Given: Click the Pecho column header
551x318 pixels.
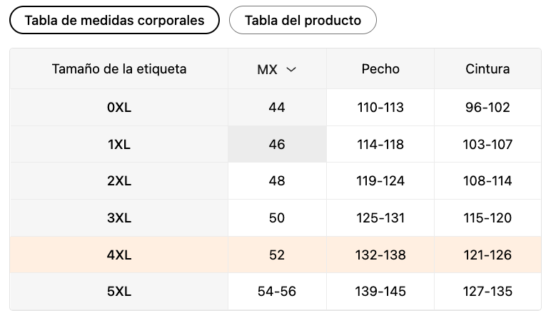Looking at the screenshot, I should pos(380,68).
